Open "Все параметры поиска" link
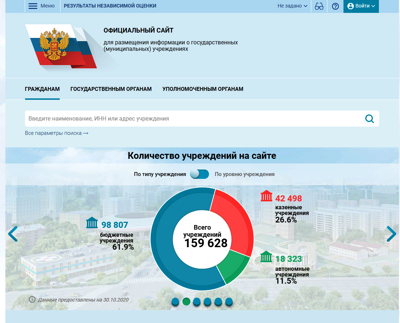Image resolution: width=400 pixels, height=323 pixels. coord(57,133)
